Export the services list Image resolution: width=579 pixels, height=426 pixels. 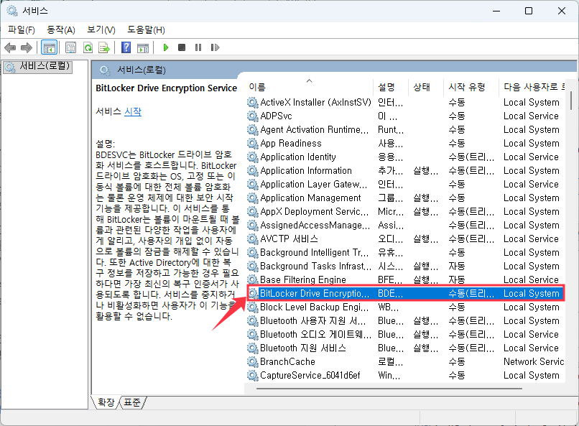(x=104, y=47)
